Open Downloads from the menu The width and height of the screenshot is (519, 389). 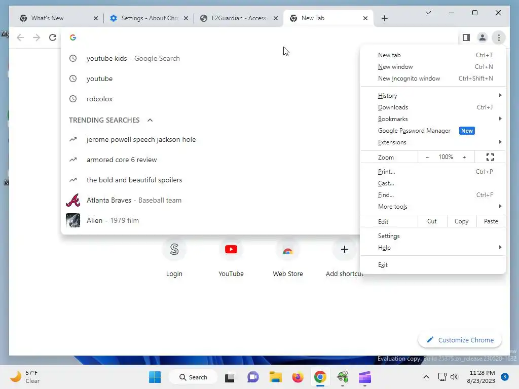tap(433, 107)
